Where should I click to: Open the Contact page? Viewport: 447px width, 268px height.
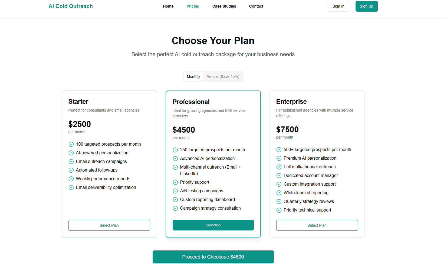tap(256, 6)
